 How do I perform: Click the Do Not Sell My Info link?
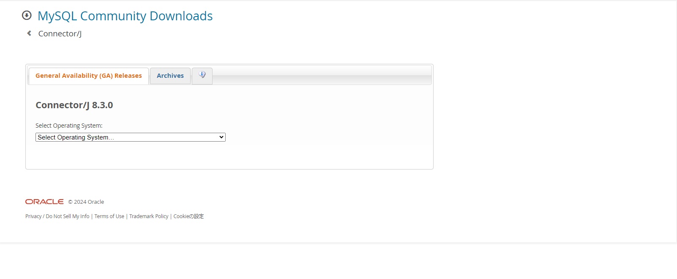point(68,216)
